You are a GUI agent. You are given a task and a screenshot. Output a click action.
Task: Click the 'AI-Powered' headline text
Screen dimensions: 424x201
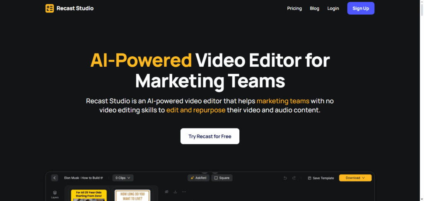click(x=141, y=60)
